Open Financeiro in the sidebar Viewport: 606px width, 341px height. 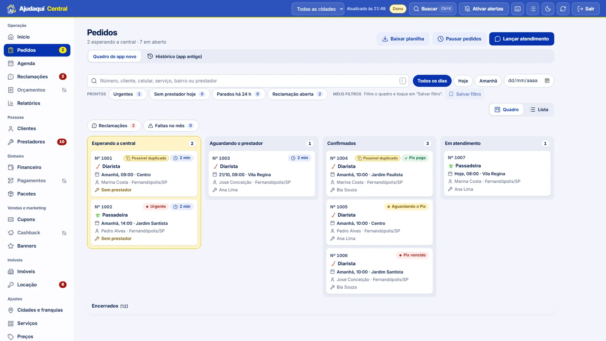[37, 167]
